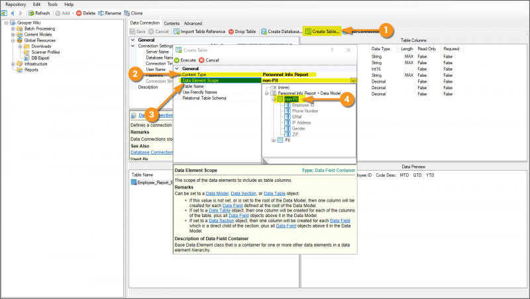Collapse the General section in Create Table dialog
Screen dimensions: 530x299
[x=177, y=69]
